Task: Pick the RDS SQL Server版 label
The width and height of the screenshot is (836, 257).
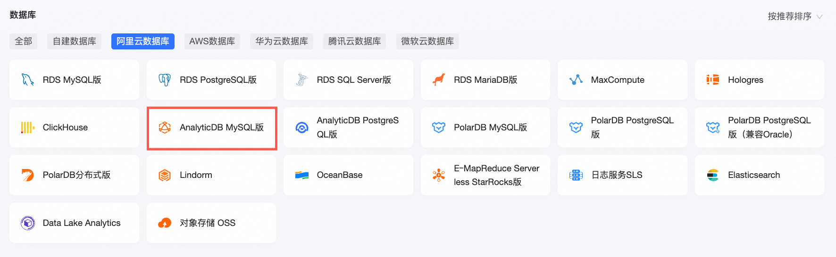Action: [x=354, y=80]
